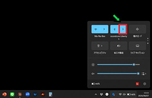Toggle Wi-Fi on or off
This screenshot has height=98, width=152.
point(96,29)
